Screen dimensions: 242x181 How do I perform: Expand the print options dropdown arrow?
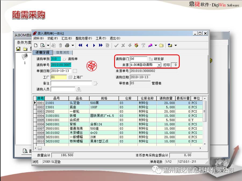click(73, 45)
